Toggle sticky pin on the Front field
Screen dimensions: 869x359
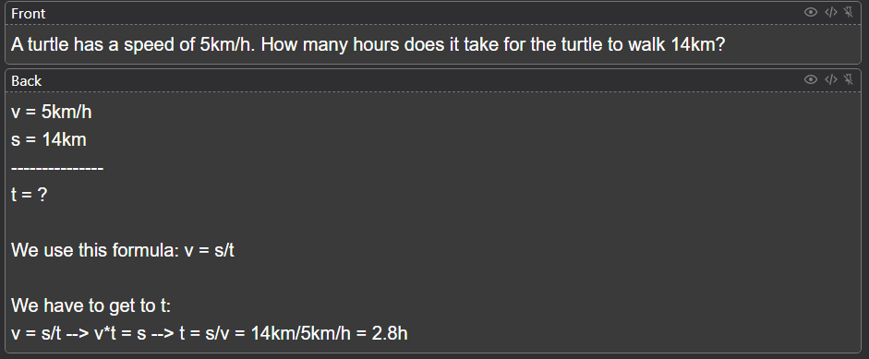click(x=848, y=12)
